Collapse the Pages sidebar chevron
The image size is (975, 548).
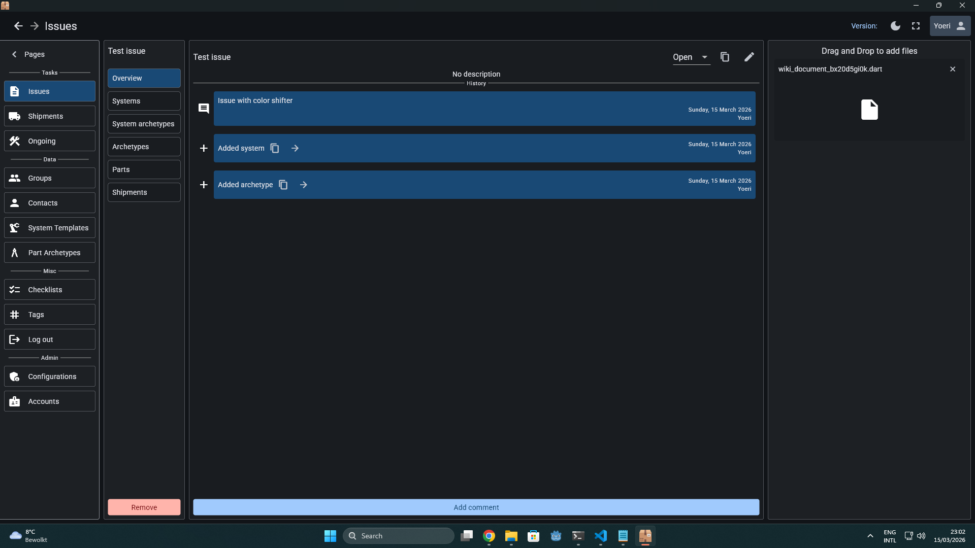[14, 54]
